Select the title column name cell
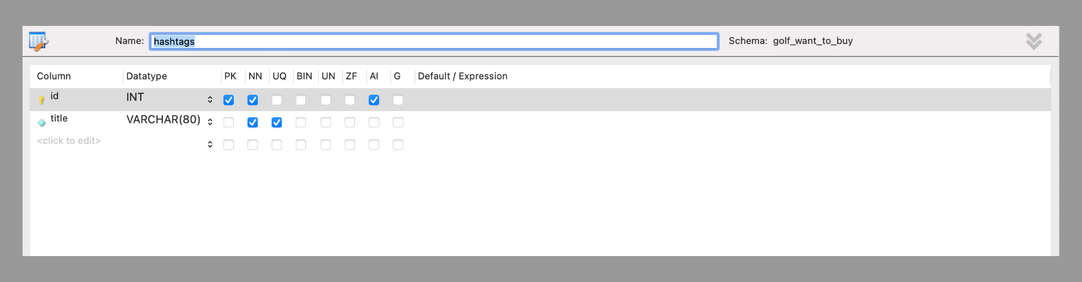The height and width of the screenshot is (282, 1082). pyautogui.click(x=59, y=118)
